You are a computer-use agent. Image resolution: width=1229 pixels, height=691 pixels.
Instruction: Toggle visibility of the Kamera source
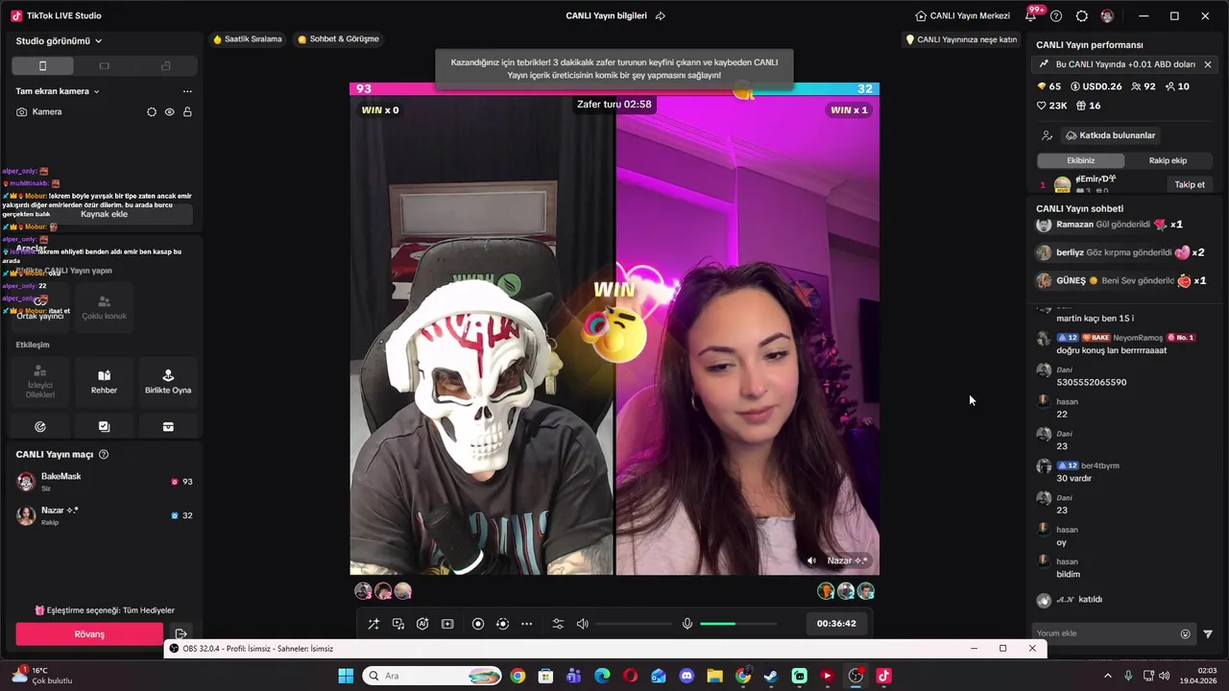(169, 112)
